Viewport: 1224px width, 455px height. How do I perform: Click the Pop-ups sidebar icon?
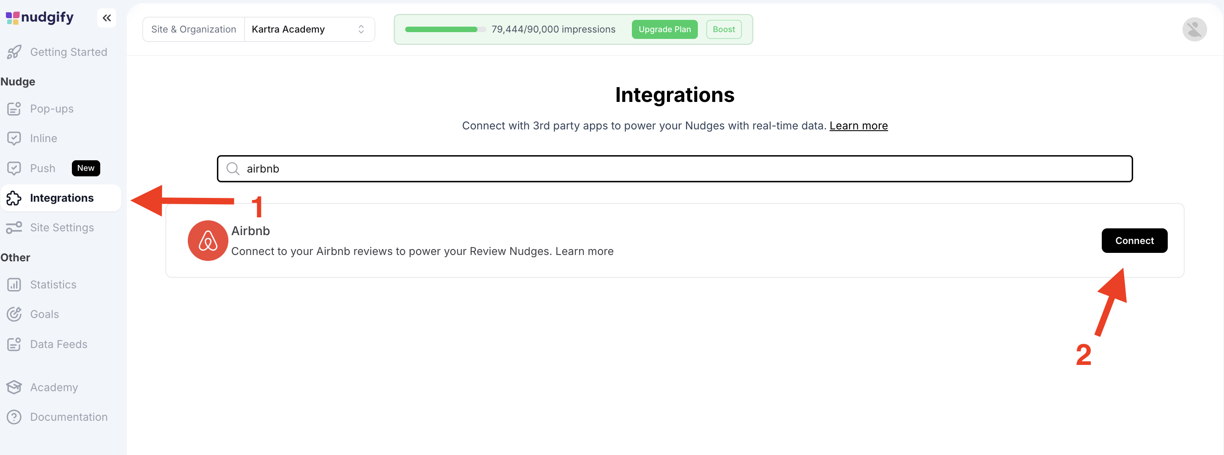click(x=14, y=109)
